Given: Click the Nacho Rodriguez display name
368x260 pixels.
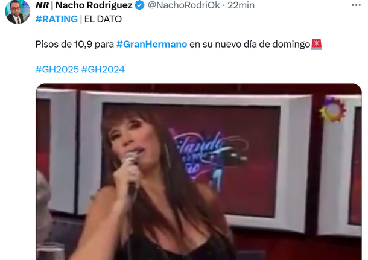Looking at the screenshot, I should click(x=94, y=5).
